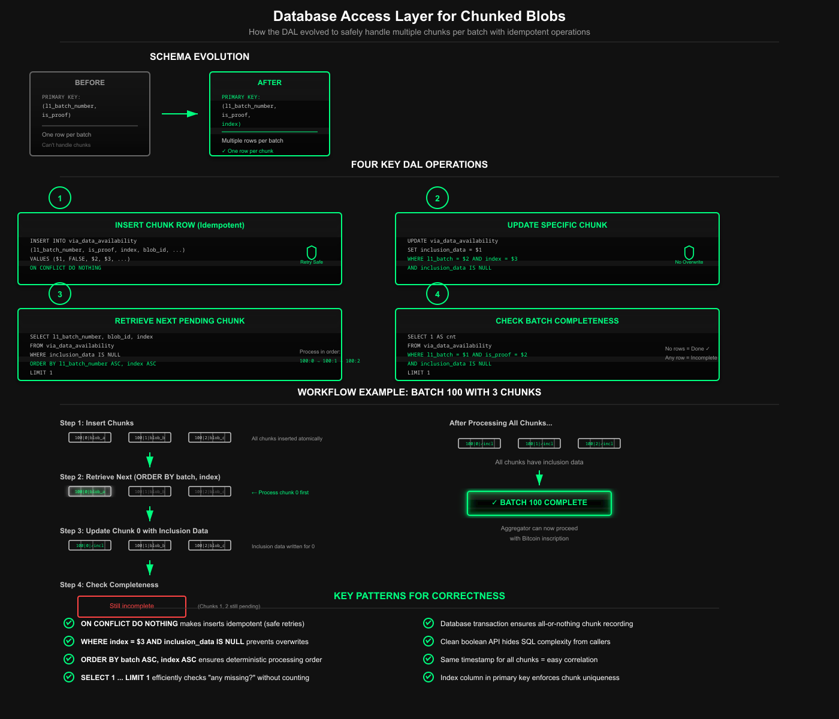The width and height of the screenshot is (839, 719).
Task: Click the numbered circle 2 badge
Action: tap(437, 198)
